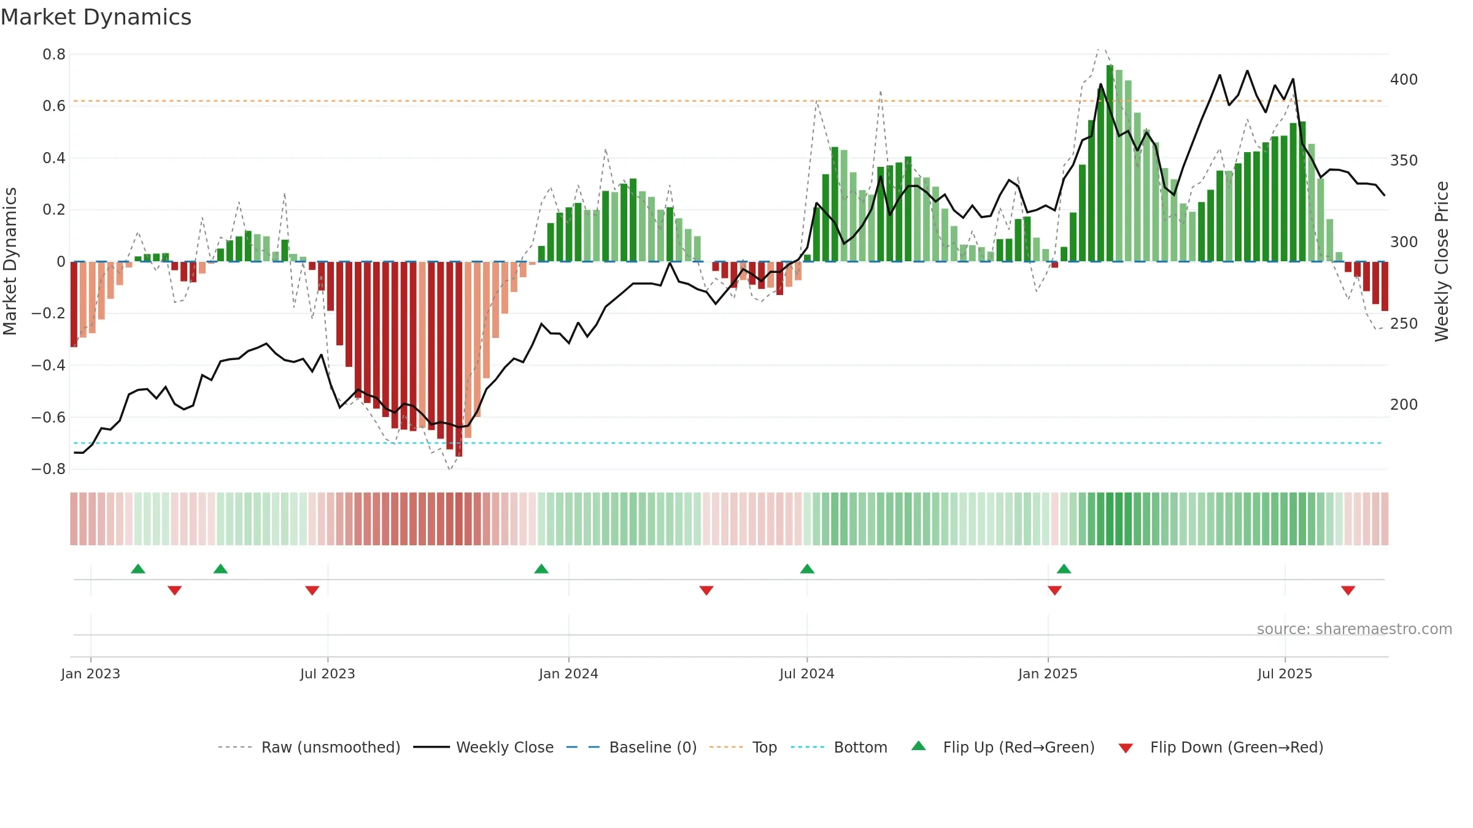The image size is (1473, 828).
Task: Click the deepest dark red bar in autumn 2023
Action: click(x=459, y=359)
